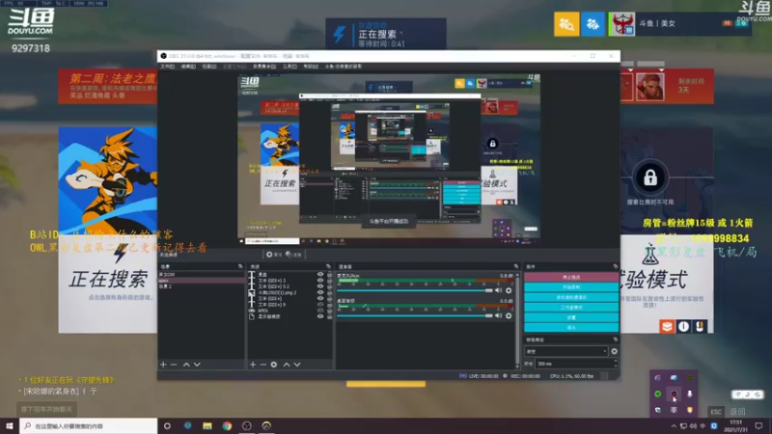Click the info icon on 试验模式 card
Screen dimensions: 772x434
(683, 326)
